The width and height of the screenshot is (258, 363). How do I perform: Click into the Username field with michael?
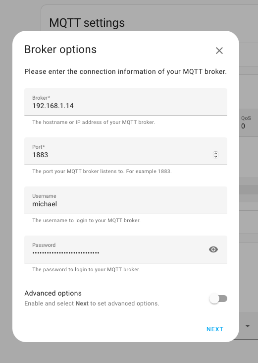[125, 200]
